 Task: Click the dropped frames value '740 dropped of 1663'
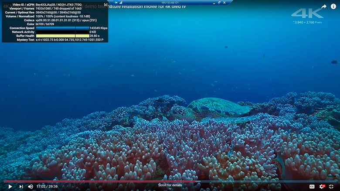67,8
